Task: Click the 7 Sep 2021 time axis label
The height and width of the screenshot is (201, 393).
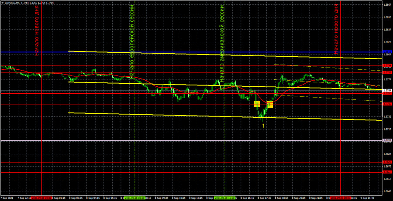Action: coord(7,198)
